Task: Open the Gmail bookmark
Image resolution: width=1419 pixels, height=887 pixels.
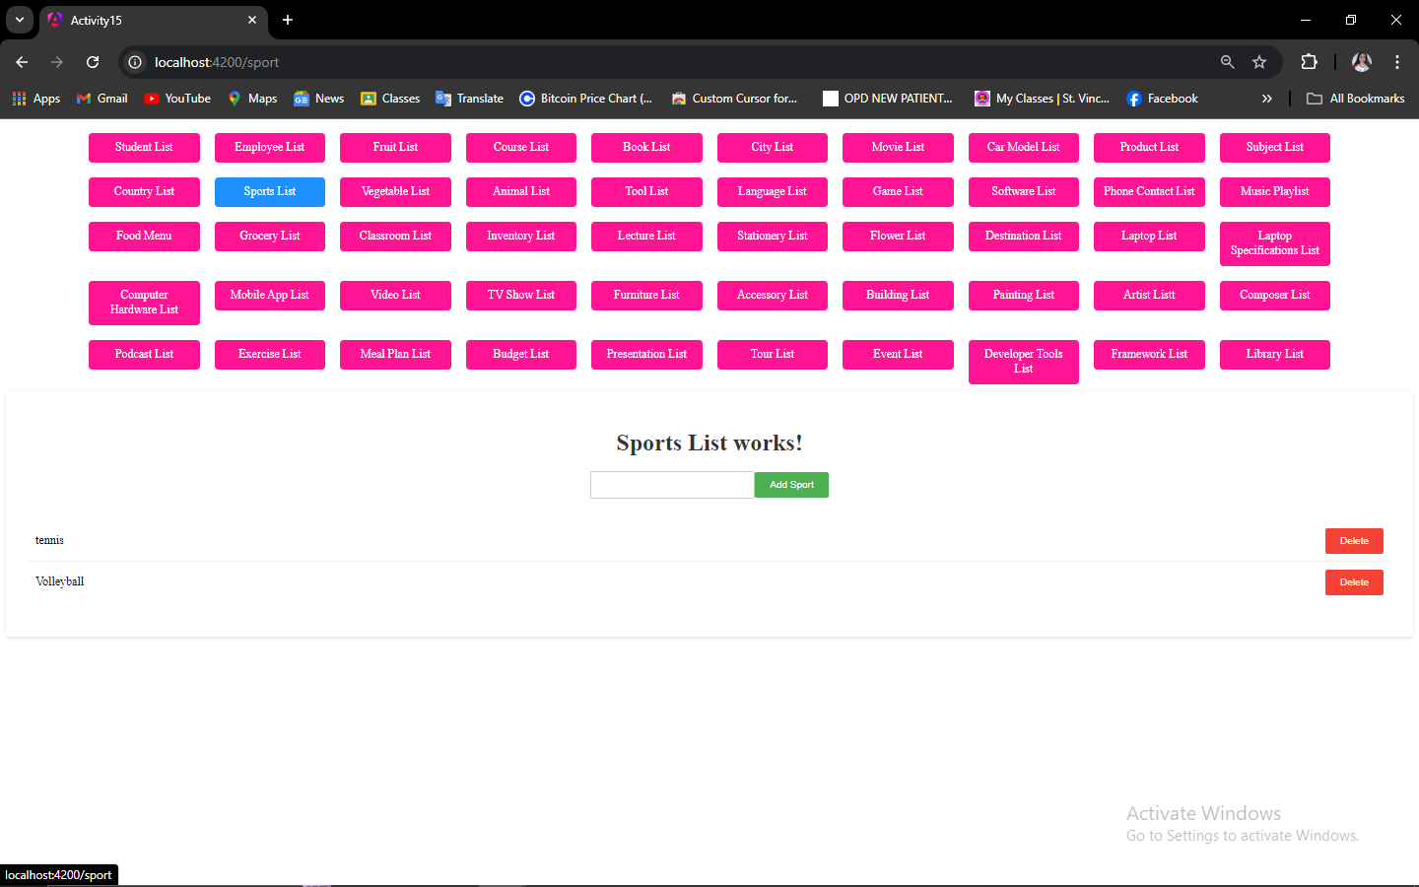Action: pos(102,99)
